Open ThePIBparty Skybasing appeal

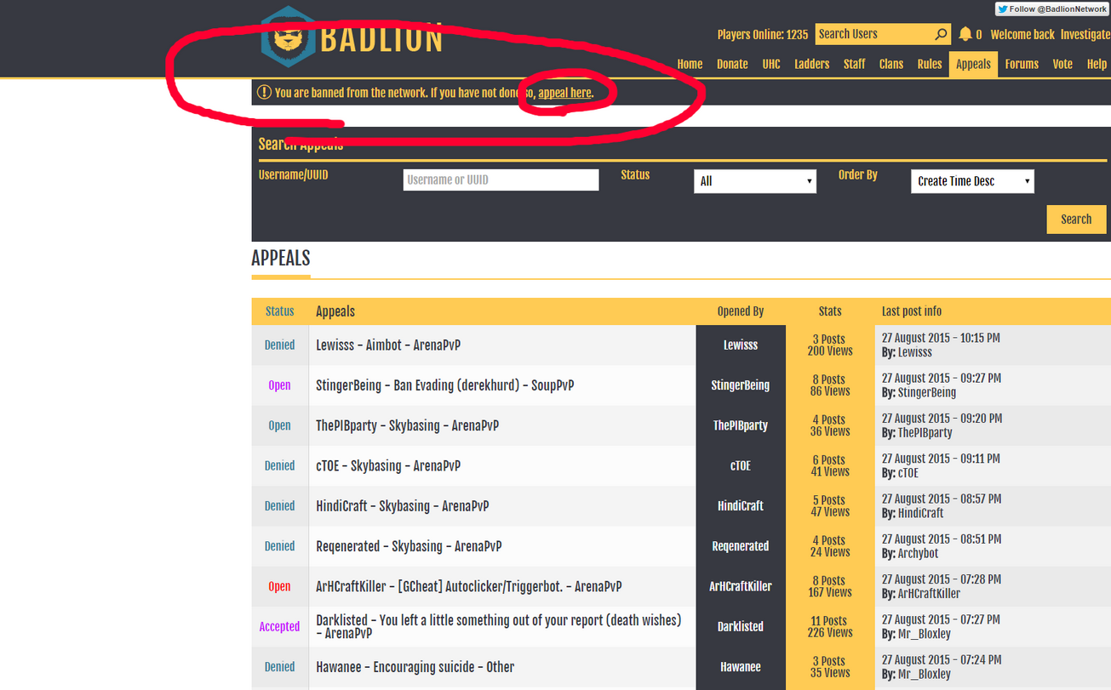tap(407, 425)
